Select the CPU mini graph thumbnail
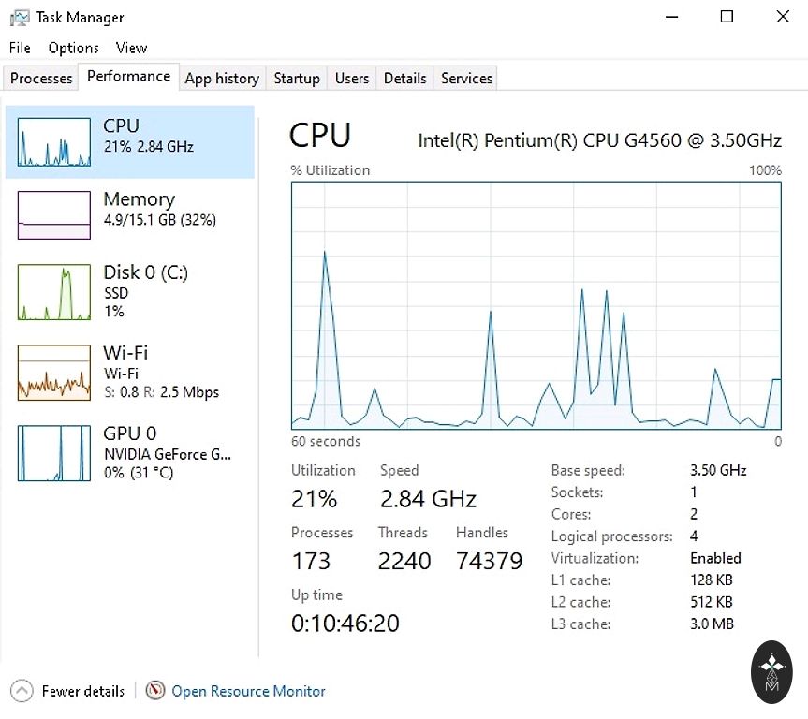 tap(55, 141)
